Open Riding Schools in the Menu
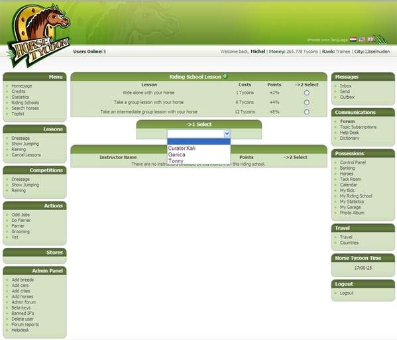Viewport: 397px width, 340px height. (25, 103)
